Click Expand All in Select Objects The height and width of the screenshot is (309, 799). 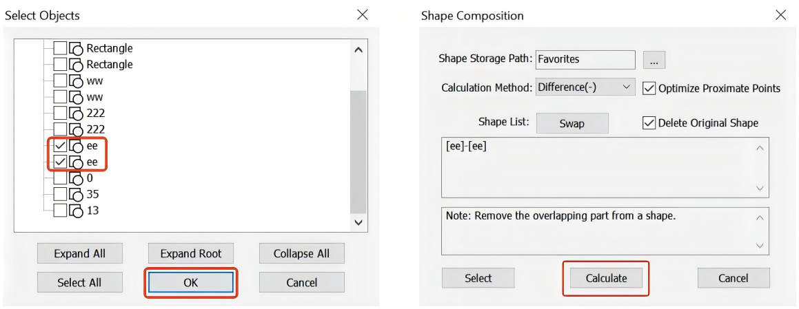point(80,253)
